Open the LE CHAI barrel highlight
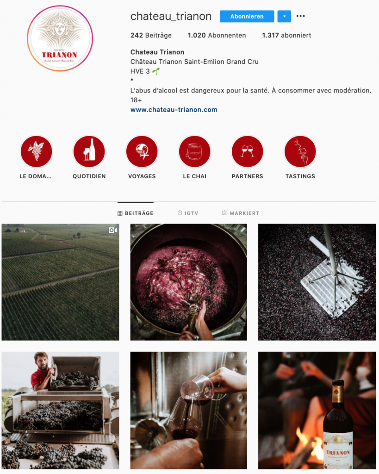This screenshot has width=379, height=474. (x=195, y=151)
